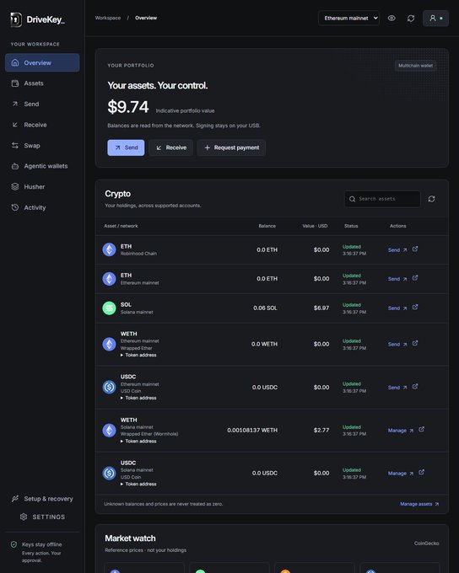This screenshot has height=573, width=459.
Task: Click the Multichain wallet badge
Action: (415, 66)
